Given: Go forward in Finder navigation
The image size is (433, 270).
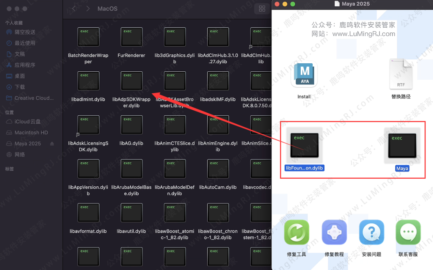Looking at the screenshot, I should pos(88,9).
